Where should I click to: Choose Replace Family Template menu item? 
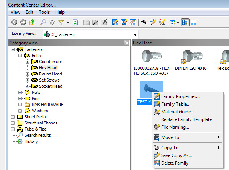(x=188, y=119)
